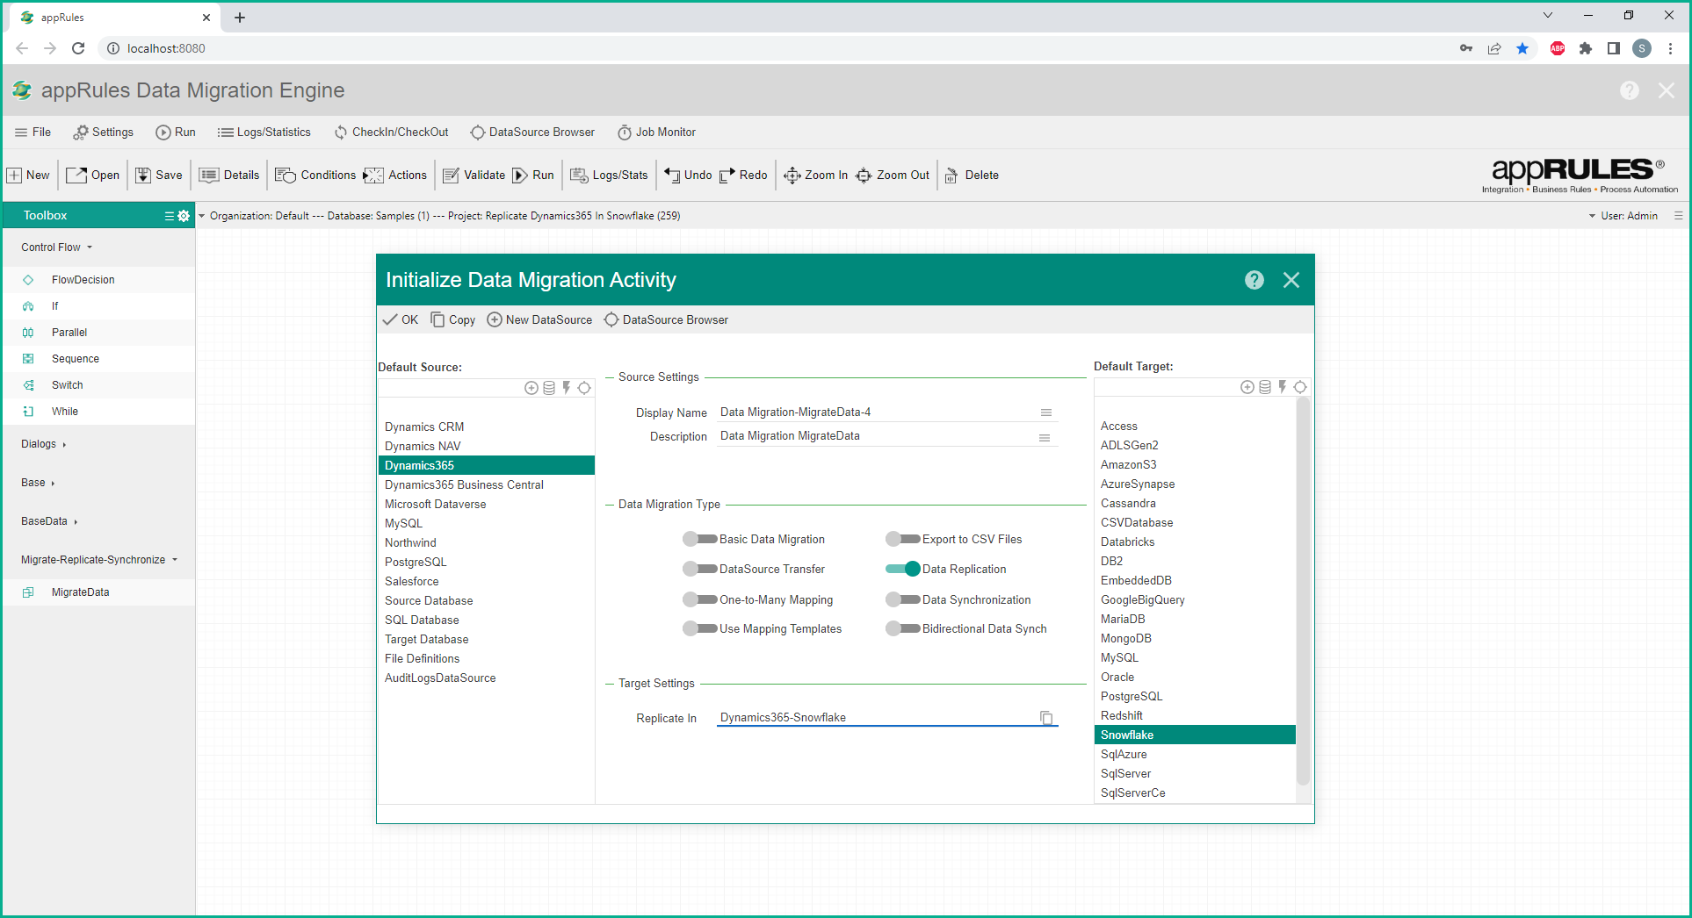Open Description field menu icon
The height and width of the screenshot is (918, 1692).
point(1045,437)
